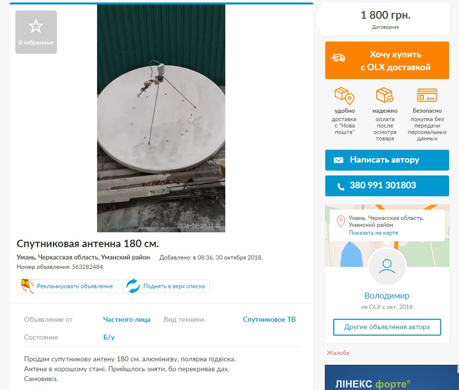Open satellite dish photo

[161, 118]
